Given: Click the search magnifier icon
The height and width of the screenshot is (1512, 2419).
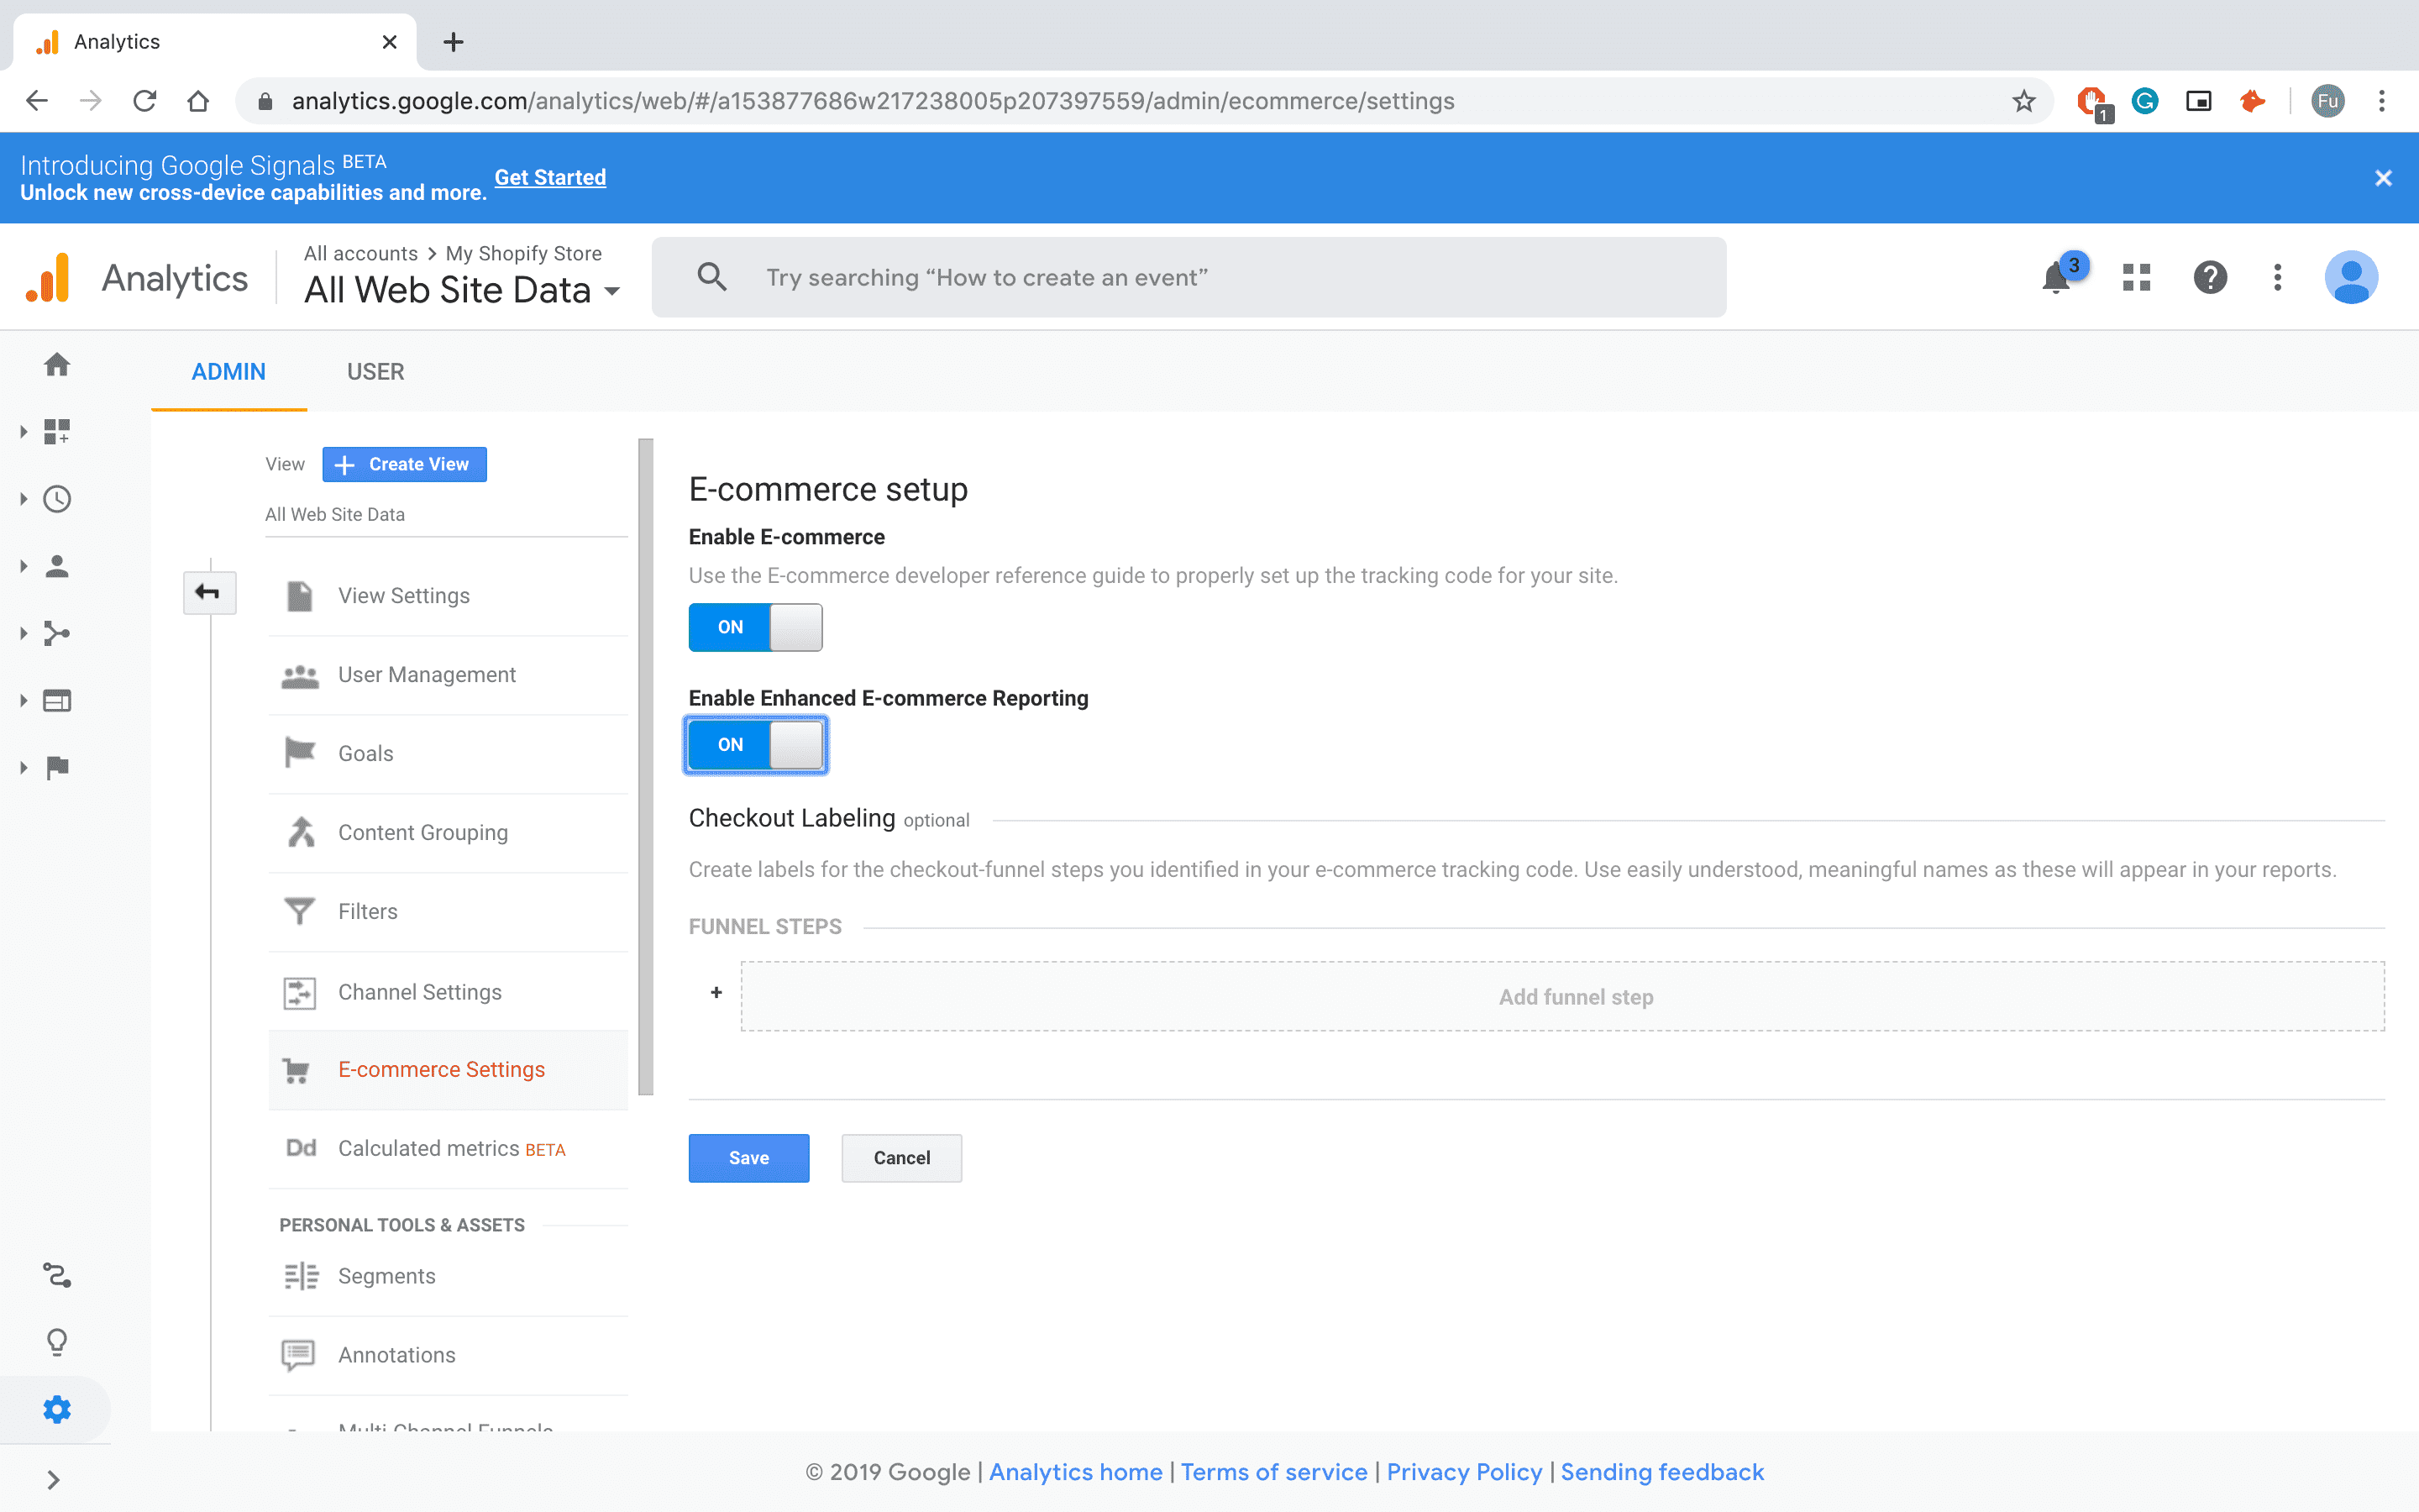Looking at the screenshot, I should point(711,277).
